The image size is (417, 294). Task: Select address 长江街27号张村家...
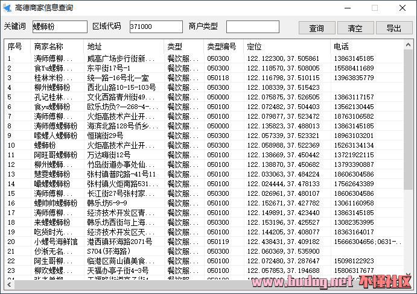pos(121,193)
